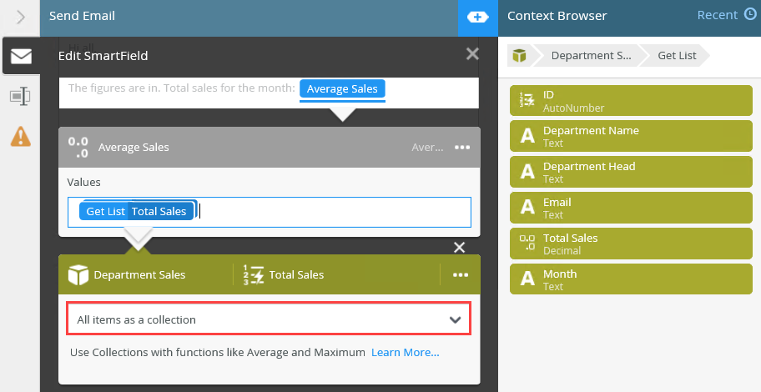Click the blue toggle icon beside Send Email

point(477,17)
